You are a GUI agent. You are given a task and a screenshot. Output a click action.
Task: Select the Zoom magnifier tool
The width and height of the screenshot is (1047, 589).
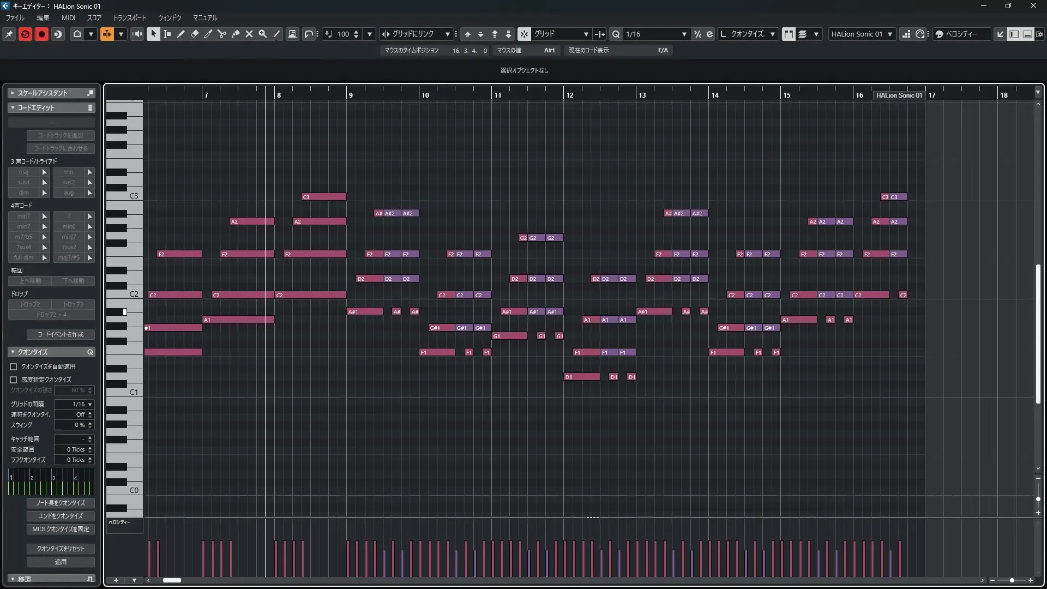point(263,34)
